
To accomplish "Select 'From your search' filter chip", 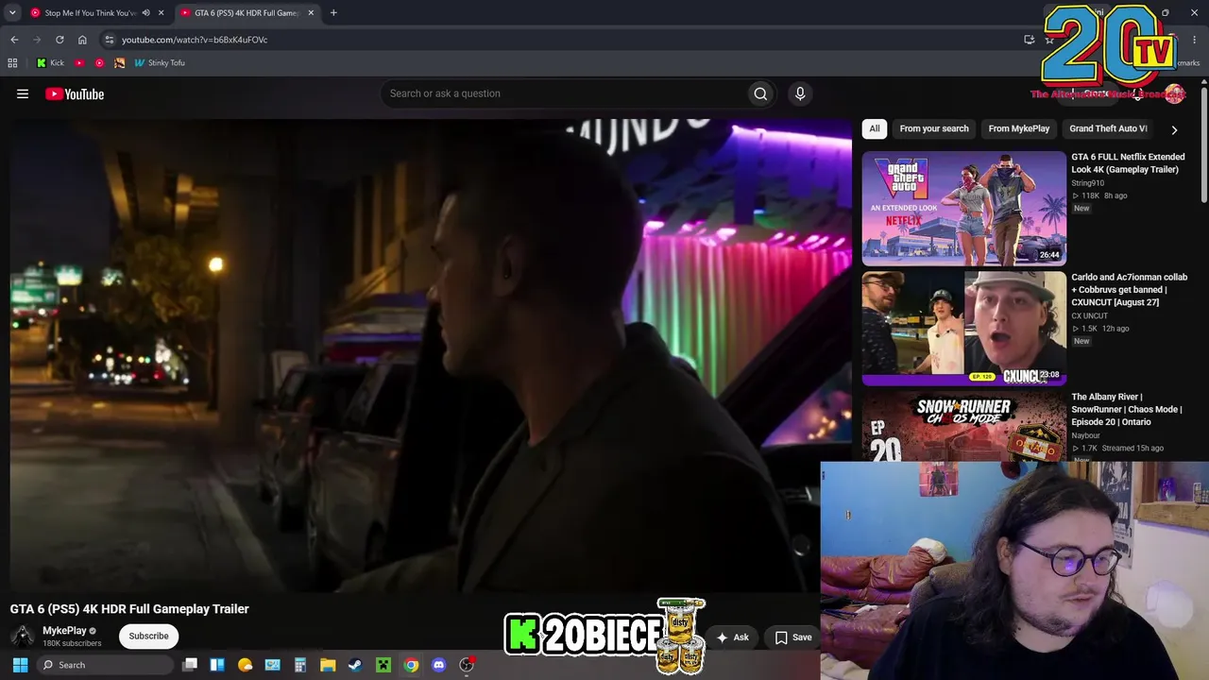I will (934, 128).
